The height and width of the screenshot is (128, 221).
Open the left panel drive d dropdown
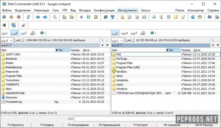7,40
